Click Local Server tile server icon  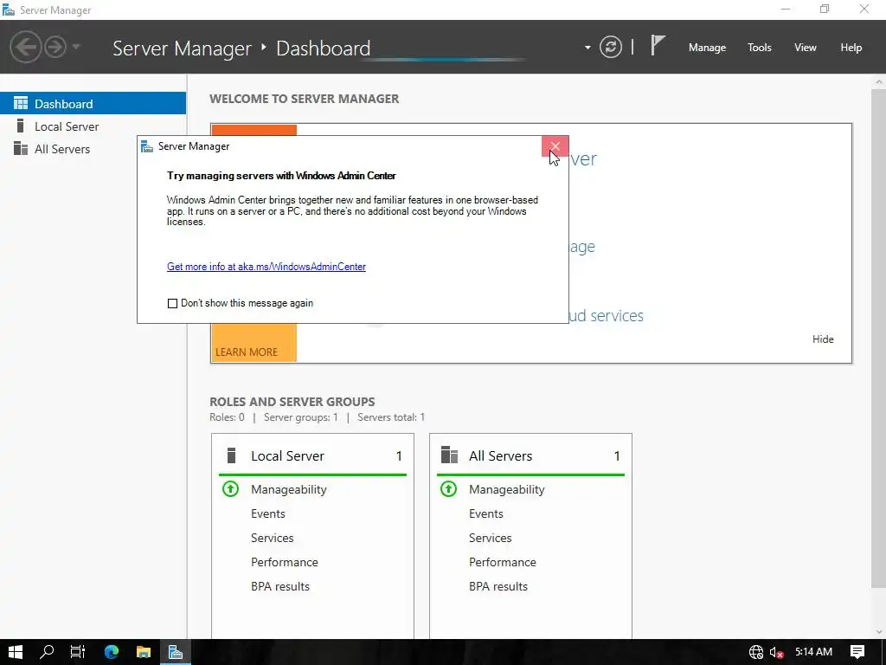[x=230, y=455]
